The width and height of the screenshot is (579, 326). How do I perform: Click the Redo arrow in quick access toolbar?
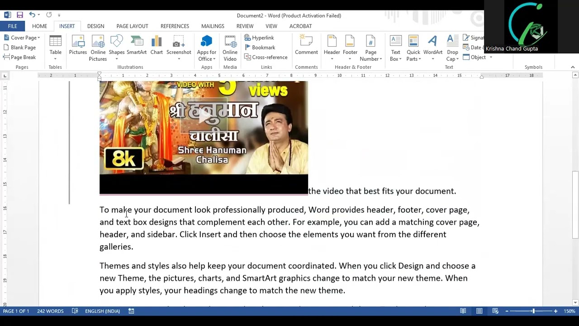click(49, 15)
